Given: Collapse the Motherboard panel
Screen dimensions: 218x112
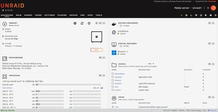Looking at the screenshot, I should click(x=104, y=57).
